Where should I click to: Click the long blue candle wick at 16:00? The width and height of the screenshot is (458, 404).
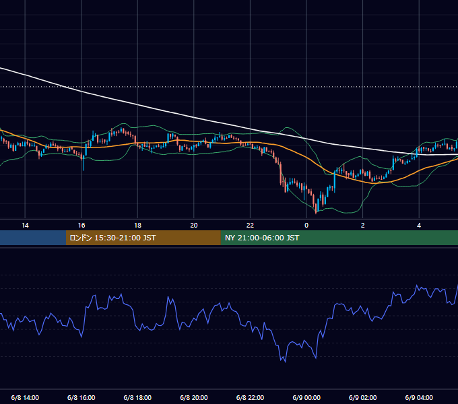pyautogui.click(x=84, y=164)
